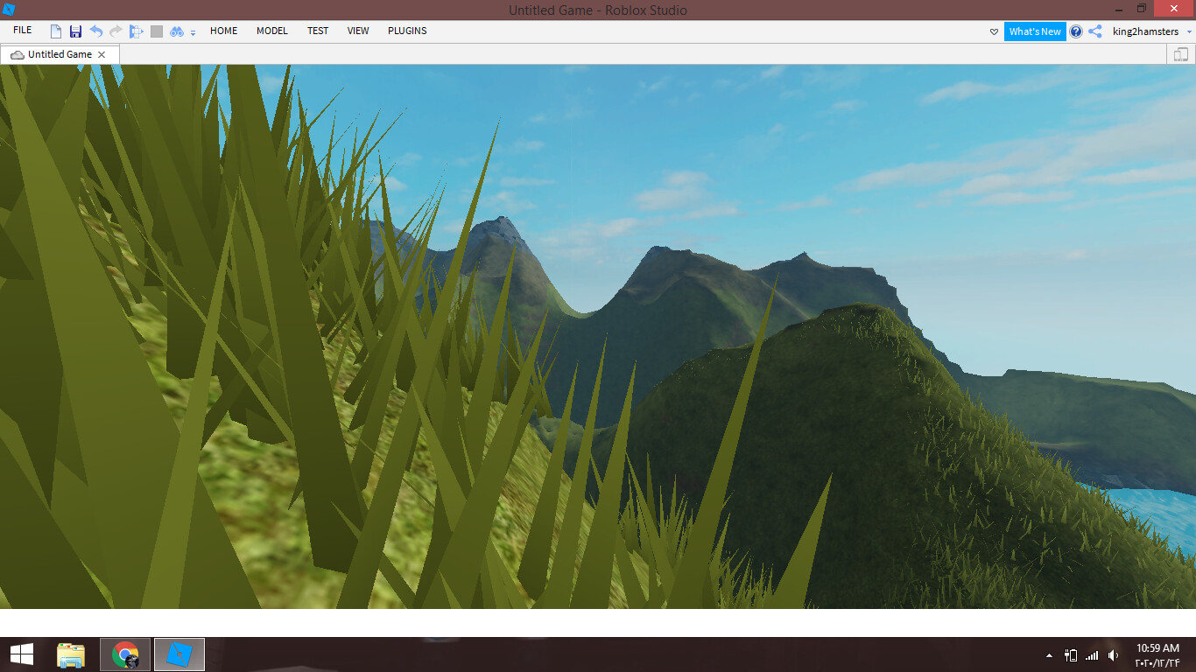Open the taskbar clock showing 10:59 AM
1196x672 pixels.
pos(1157,655)
